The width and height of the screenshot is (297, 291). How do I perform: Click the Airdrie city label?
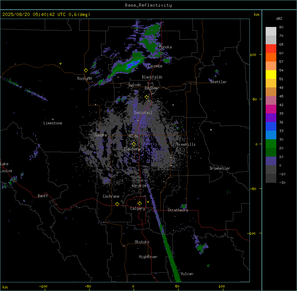tap(139, 186)
